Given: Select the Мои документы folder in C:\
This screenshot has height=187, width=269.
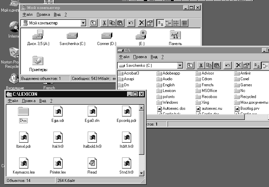Looking at the screenshot, I should 251,102.
